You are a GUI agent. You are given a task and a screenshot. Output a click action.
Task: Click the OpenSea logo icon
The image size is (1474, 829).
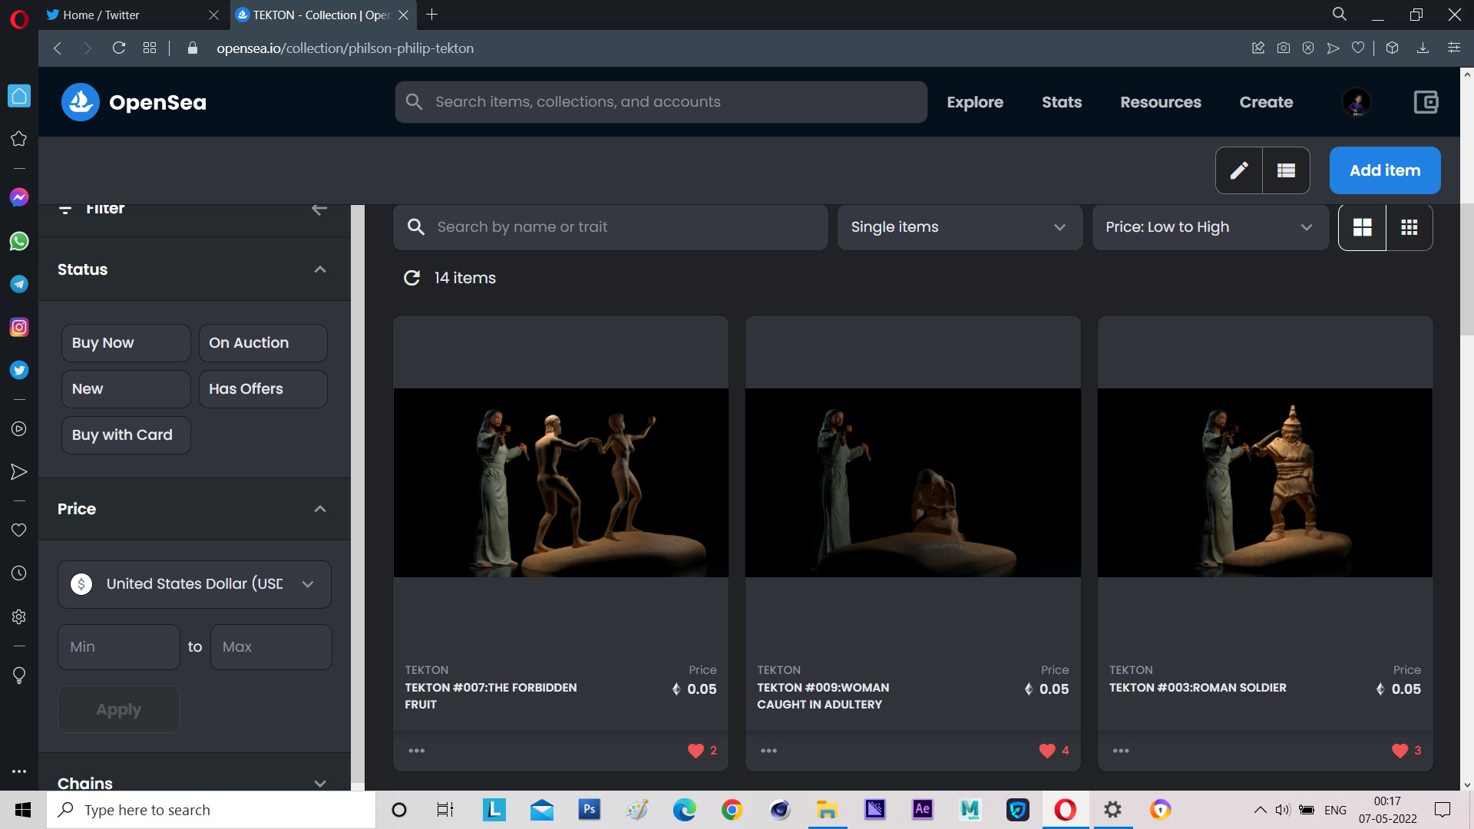[81, 102]
